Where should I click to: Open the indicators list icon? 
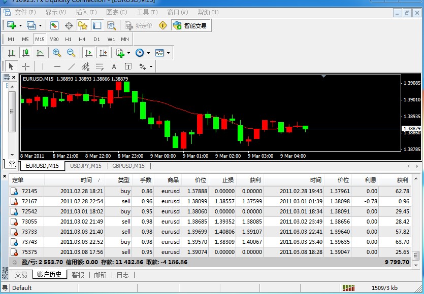pos(120,53)
